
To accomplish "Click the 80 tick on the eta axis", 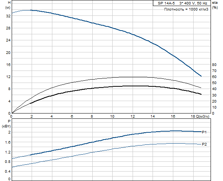I will pyautogui.click(x=214, y=64).
